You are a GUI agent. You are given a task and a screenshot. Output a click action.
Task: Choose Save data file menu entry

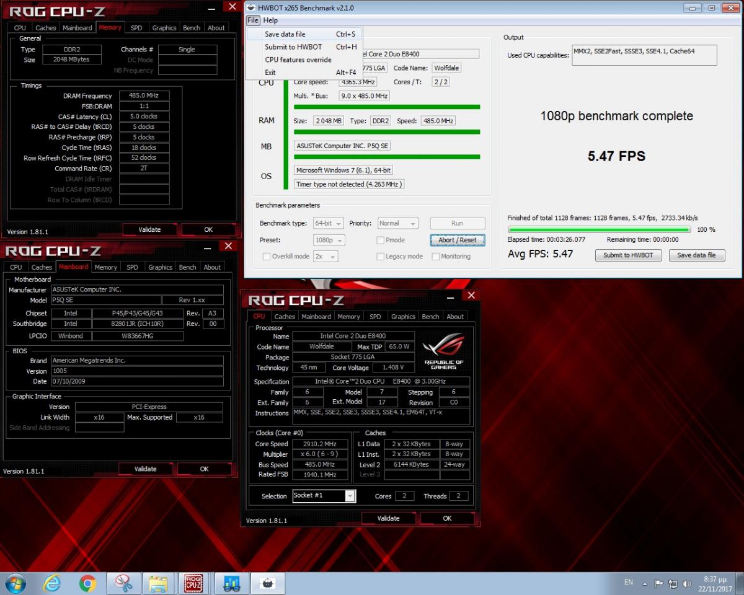pyautogui.click(x=304, y=34)
